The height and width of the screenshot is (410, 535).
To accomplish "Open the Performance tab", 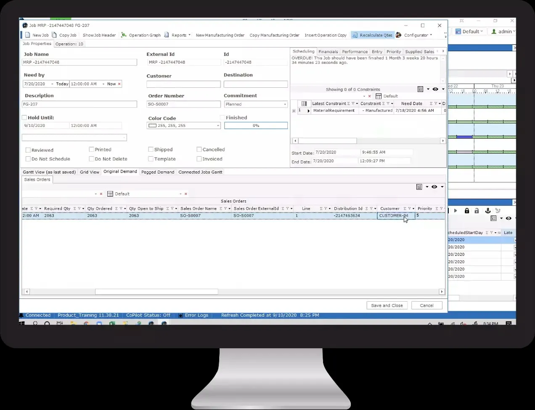I will tap(355, 52).
